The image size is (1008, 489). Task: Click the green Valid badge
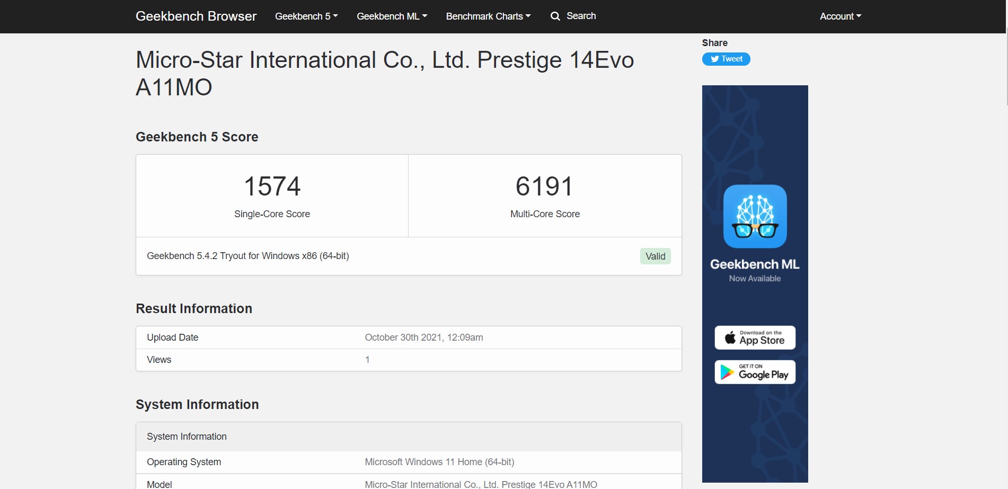(655, 256)
